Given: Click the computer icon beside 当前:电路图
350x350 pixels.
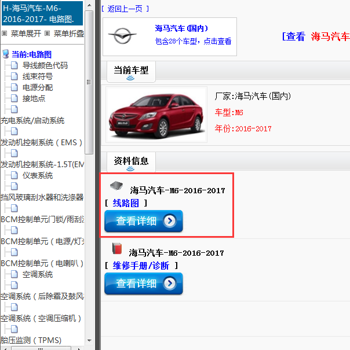Looking at the screenshot, I should [6, 54].
